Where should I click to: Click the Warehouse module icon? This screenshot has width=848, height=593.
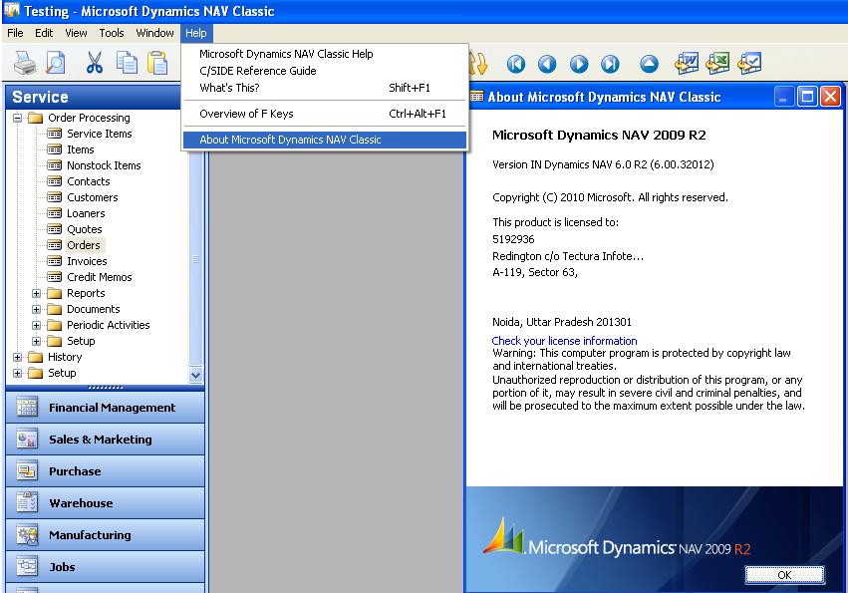click(27, 503)
